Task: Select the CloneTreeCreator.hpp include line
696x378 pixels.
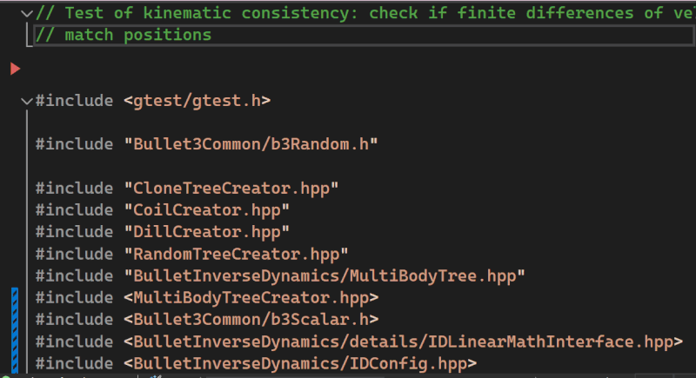Action: tap(187, 189)
